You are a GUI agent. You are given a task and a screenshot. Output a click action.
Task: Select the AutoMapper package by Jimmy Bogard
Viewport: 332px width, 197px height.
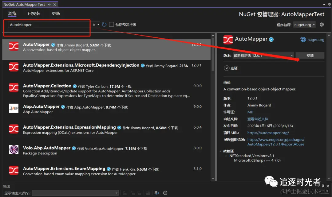click(106, 49)
